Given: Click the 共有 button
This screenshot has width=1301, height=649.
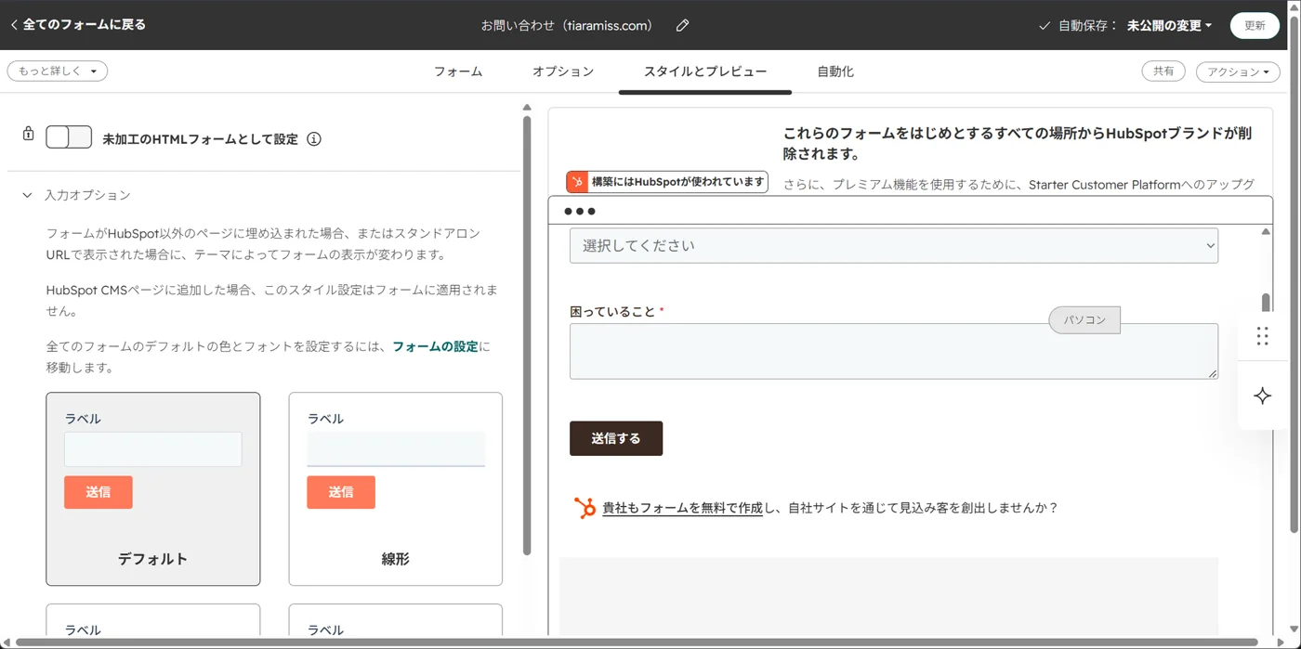Looking at the screenshot, I should point(1163,71).
